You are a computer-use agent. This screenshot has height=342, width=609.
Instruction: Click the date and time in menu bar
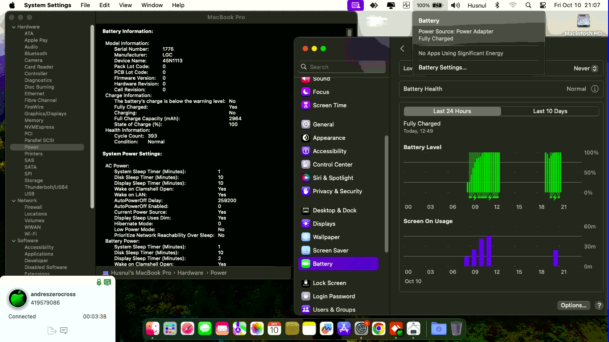click(x=577, y=5)
